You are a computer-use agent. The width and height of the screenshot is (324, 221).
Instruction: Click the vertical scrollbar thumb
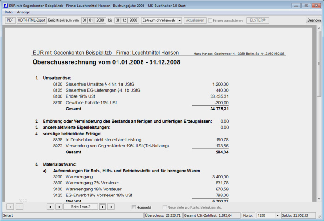click(x=319, y=63)
